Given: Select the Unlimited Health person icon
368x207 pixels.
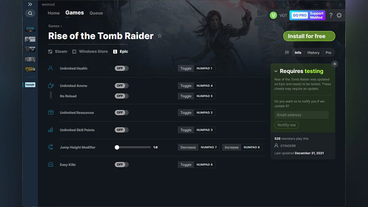Looking at the screenshot, I should [50, 68].
